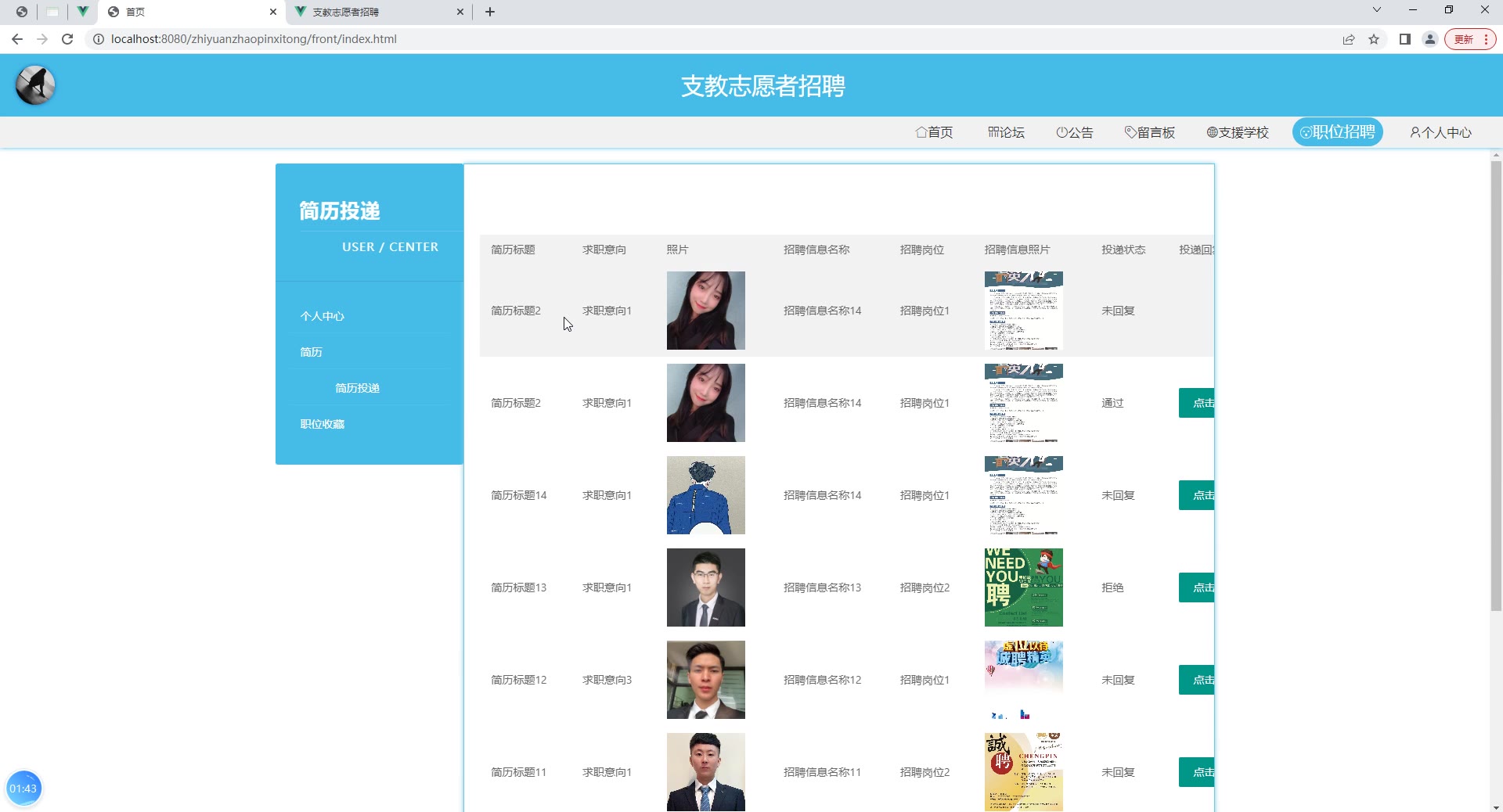The height and width of the screenshot is (812, 1503).
Task: Bookmark this page with the star icon
Action: click(x=1374, y=39)
